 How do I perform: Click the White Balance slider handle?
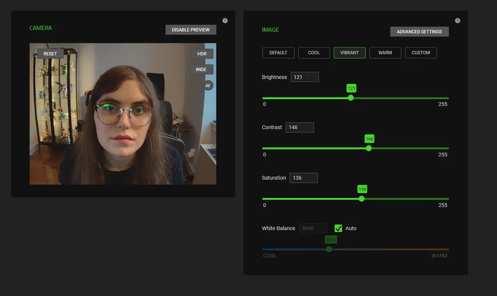(x=329, y=249)
